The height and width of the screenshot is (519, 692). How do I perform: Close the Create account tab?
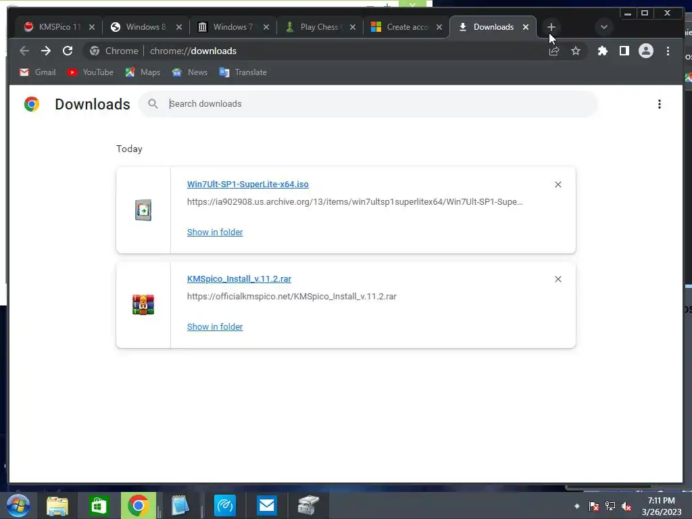439,27
